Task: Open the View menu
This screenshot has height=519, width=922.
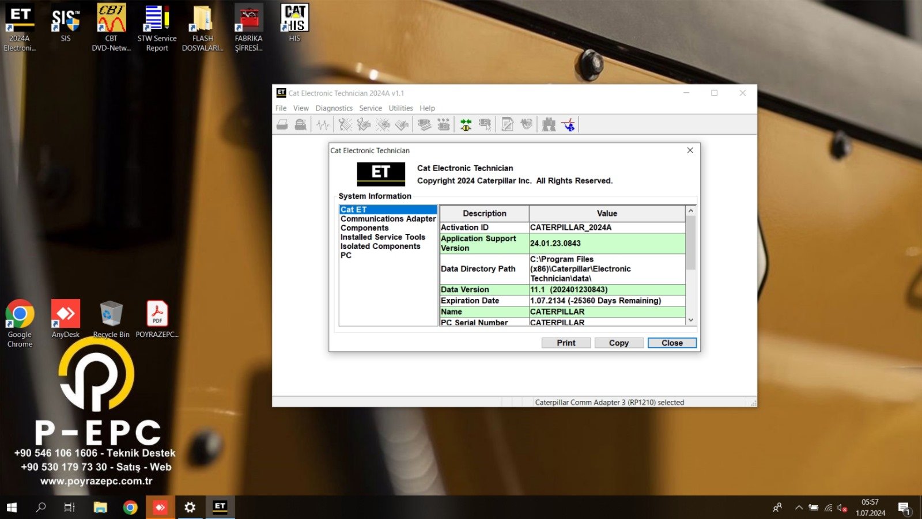Action: point(301,108)
